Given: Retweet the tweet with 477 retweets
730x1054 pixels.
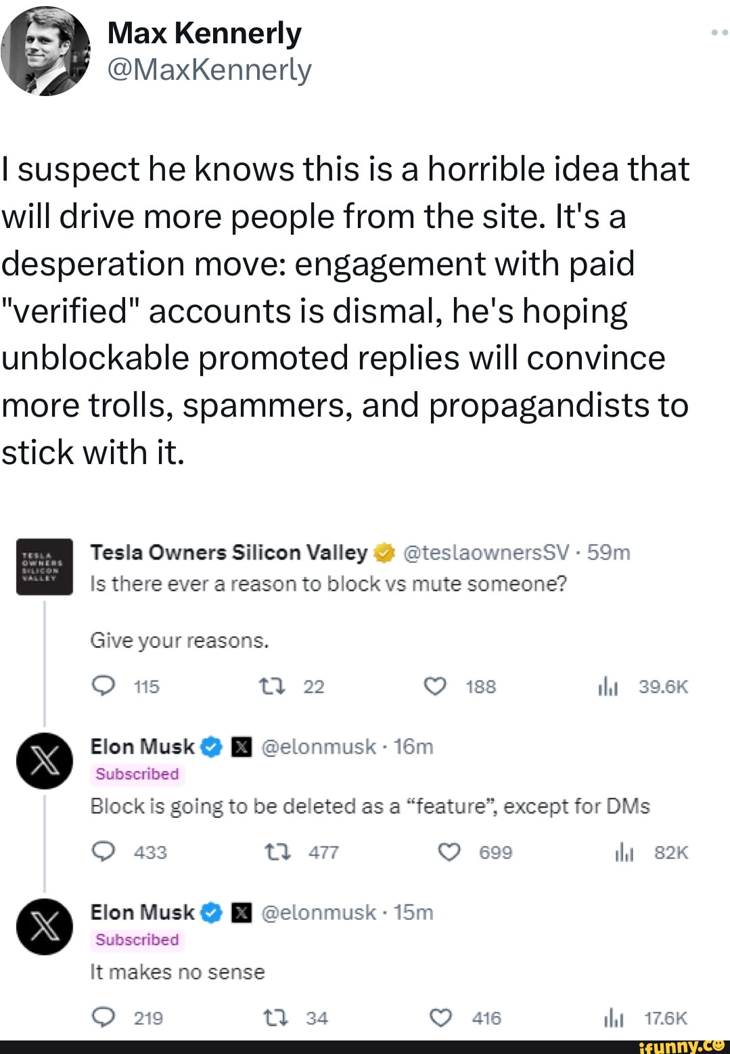Looking at the screenshot, I should [x=276, y=852].
